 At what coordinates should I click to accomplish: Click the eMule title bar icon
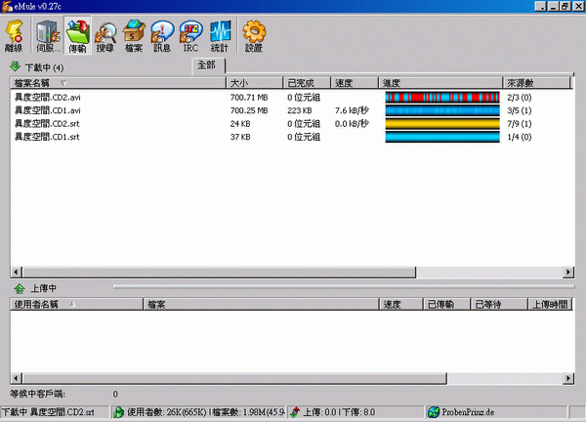pyautogui.click(x=7, y=7)
